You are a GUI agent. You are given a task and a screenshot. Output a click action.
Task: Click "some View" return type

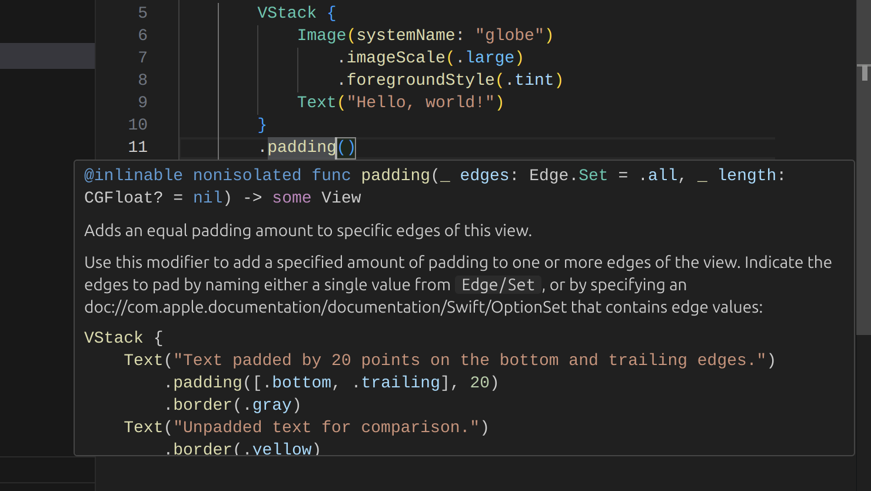(x=317, y=198)
